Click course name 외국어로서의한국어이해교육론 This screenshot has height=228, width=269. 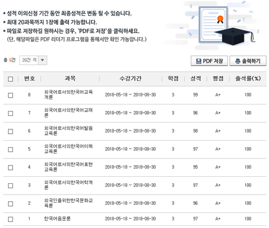click(x=68, y=149)
